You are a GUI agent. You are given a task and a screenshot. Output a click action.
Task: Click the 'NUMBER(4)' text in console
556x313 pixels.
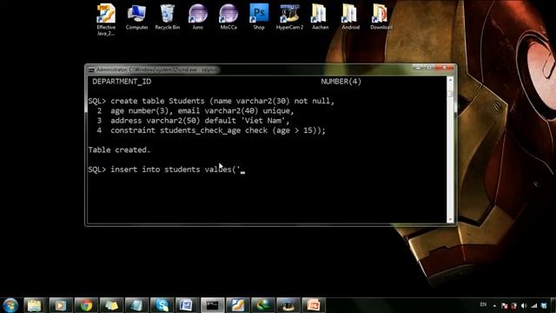pyautogui.click(x=341, y=81)
